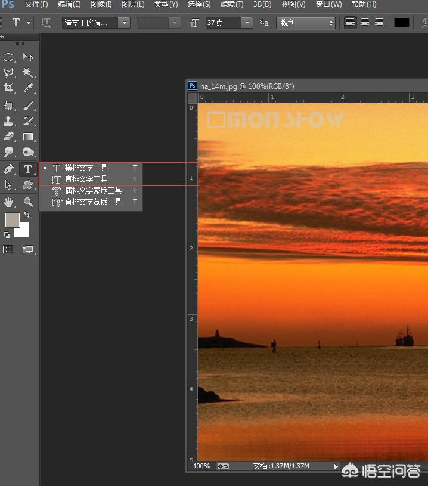Select the Clone Stamp tool
The image size is (428, 486).
pyautogui.click(x=8, y=121)
